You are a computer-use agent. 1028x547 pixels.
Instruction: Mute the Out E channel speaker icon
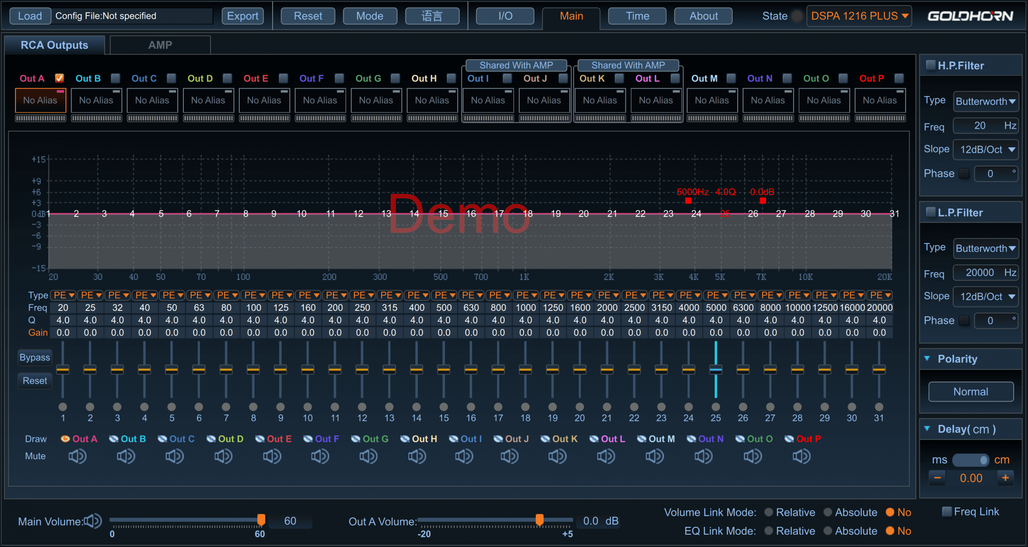click(x=272, y=456)
